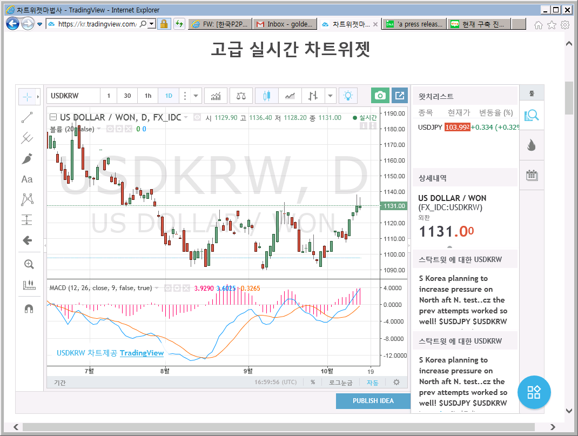Click the 1131.00 price label on axis

click(x=394, y=206)
